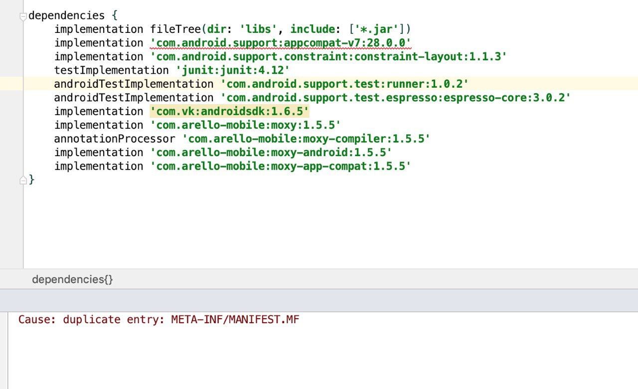Click the closing brace fold marker
Image resolution: width=638 pixels, height=389 pixels.
pos(23,180)
